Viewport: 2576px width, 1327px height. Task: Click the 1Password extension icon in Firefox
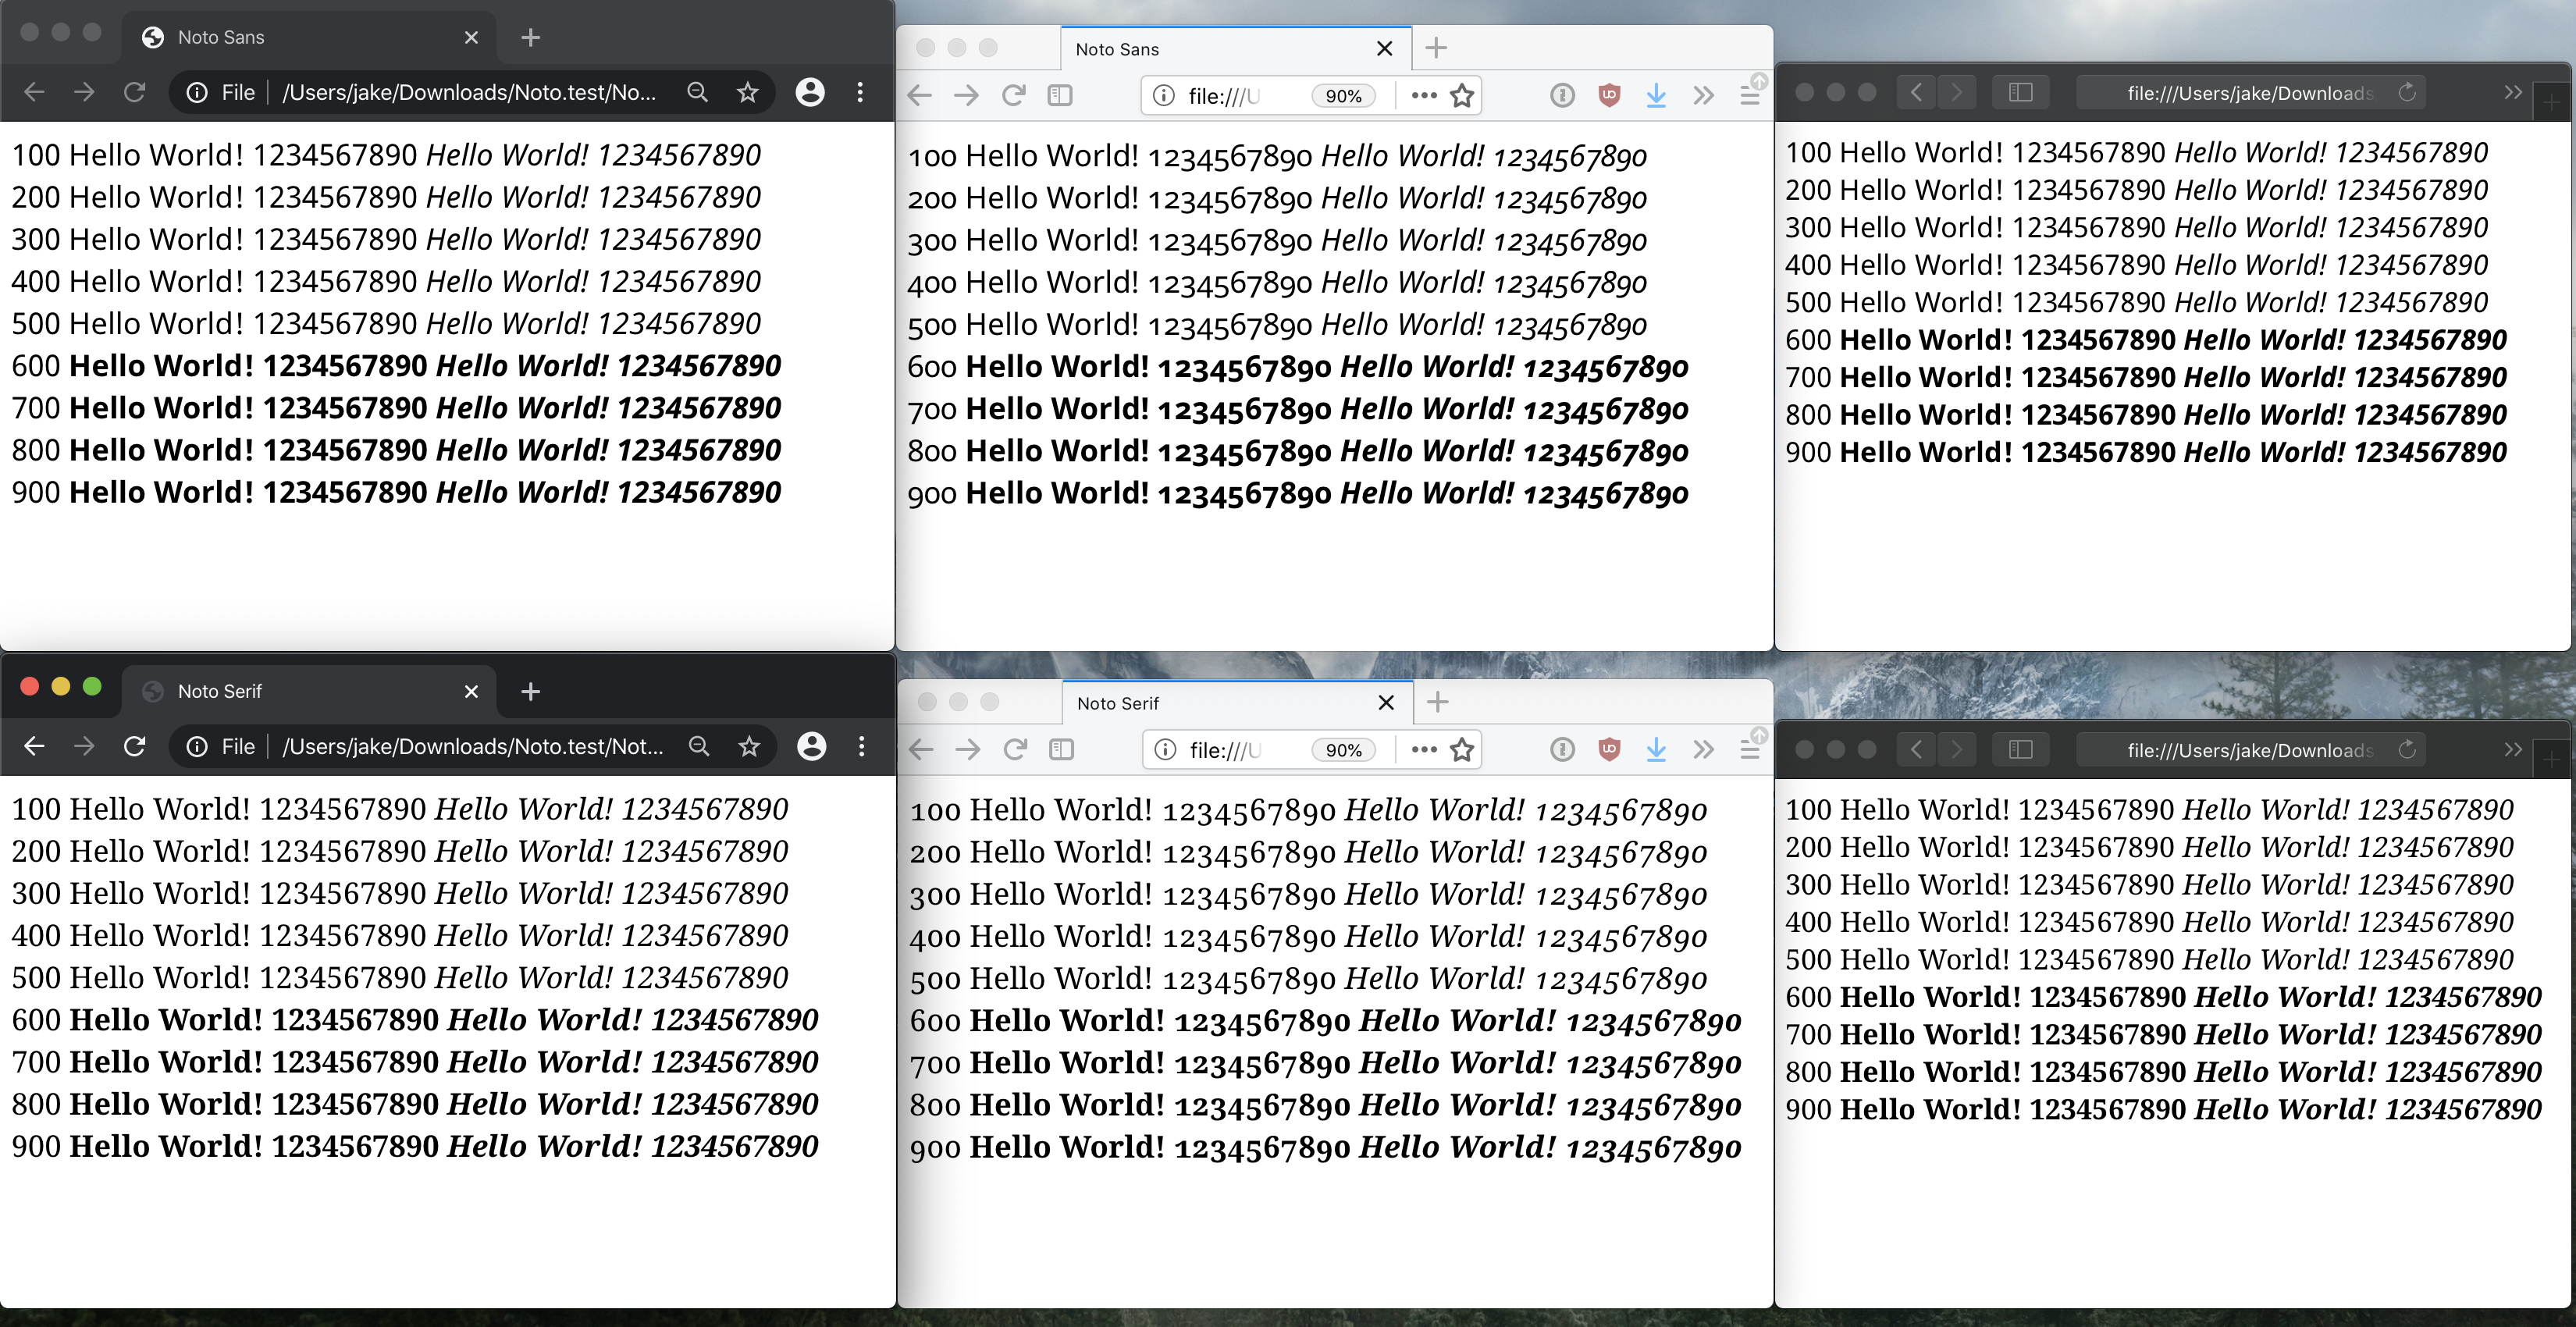coord(1562,95)
